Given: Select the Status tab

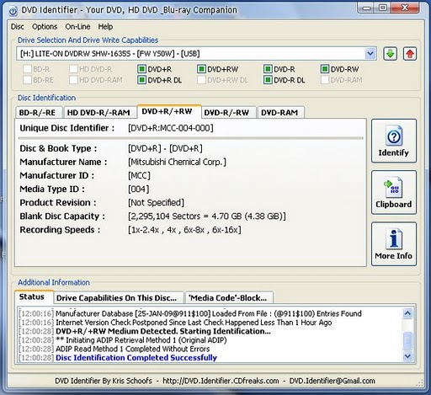Looking at the screenshot, I should [33, 296].
